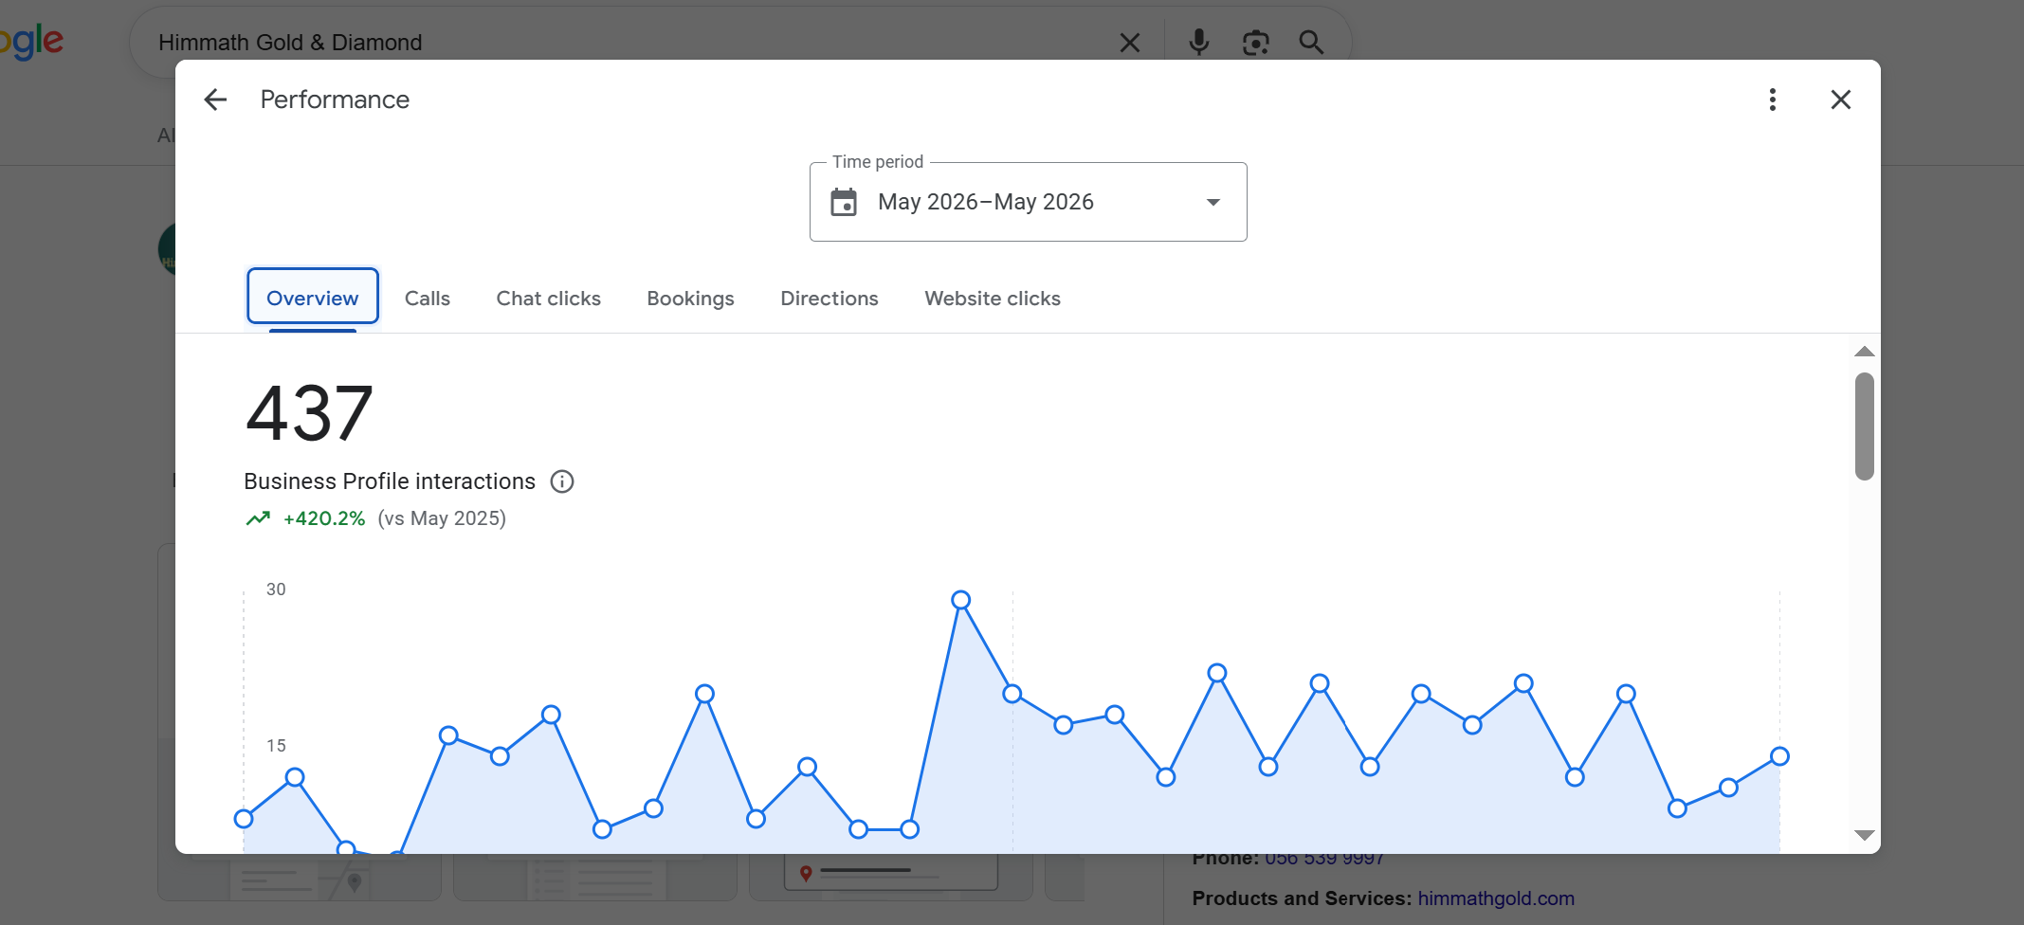
Task: Start voice search with microphone icon
Action: tap(1198, 42)
